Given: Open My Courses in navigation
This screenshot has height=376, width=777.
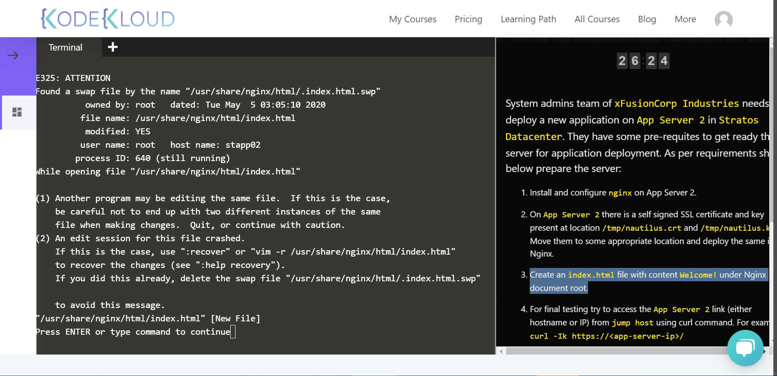Looking at the screenshot, I should point(412,19).
